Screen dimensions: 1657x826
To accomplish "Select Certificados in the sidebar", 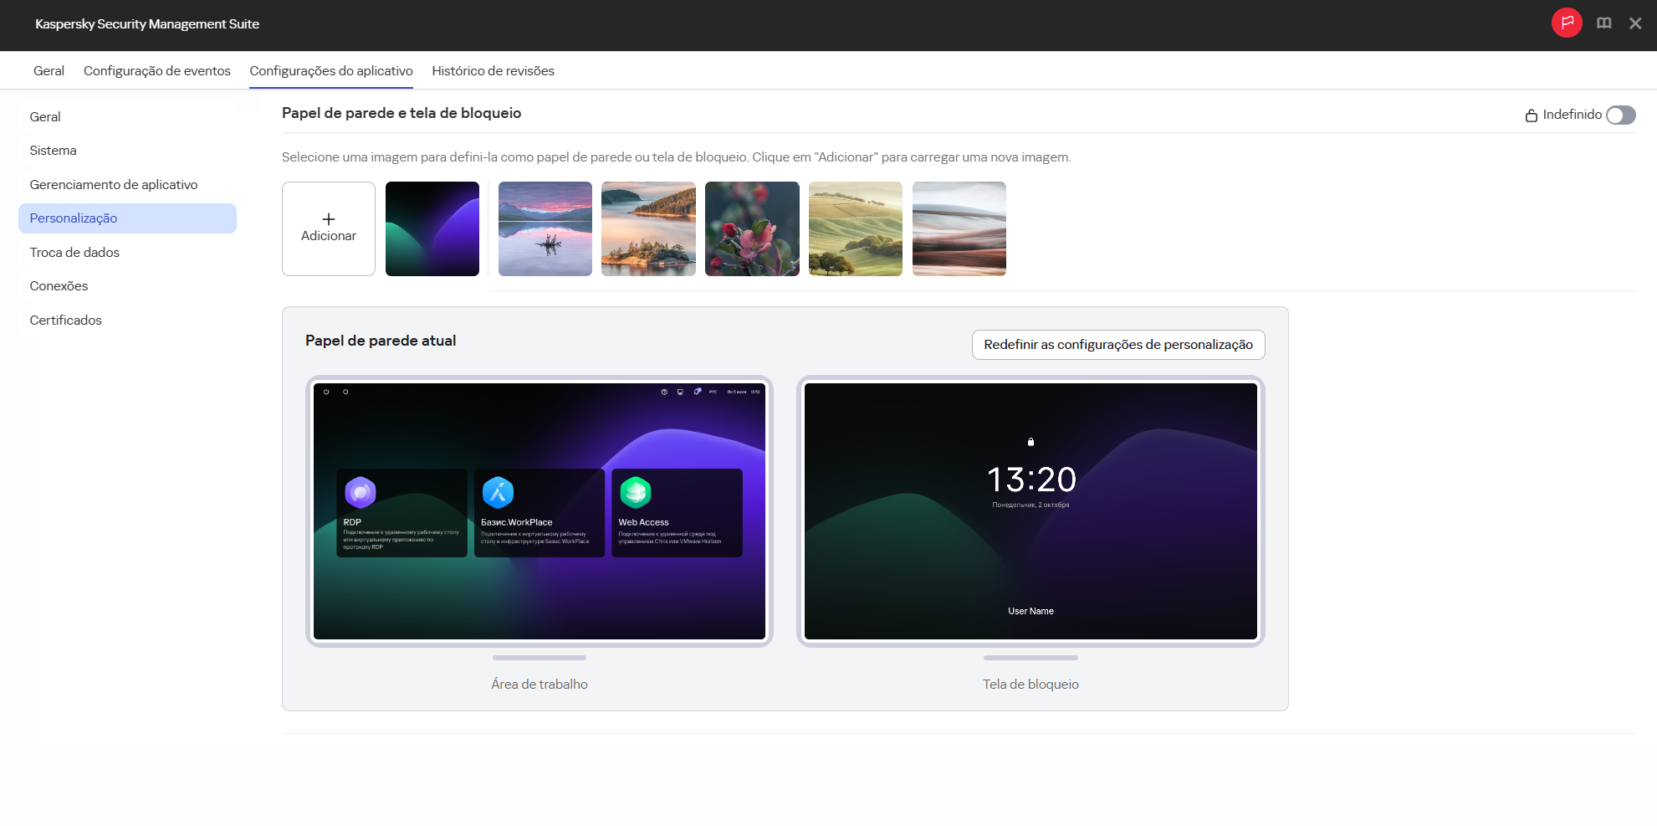I will coord(65,320).
